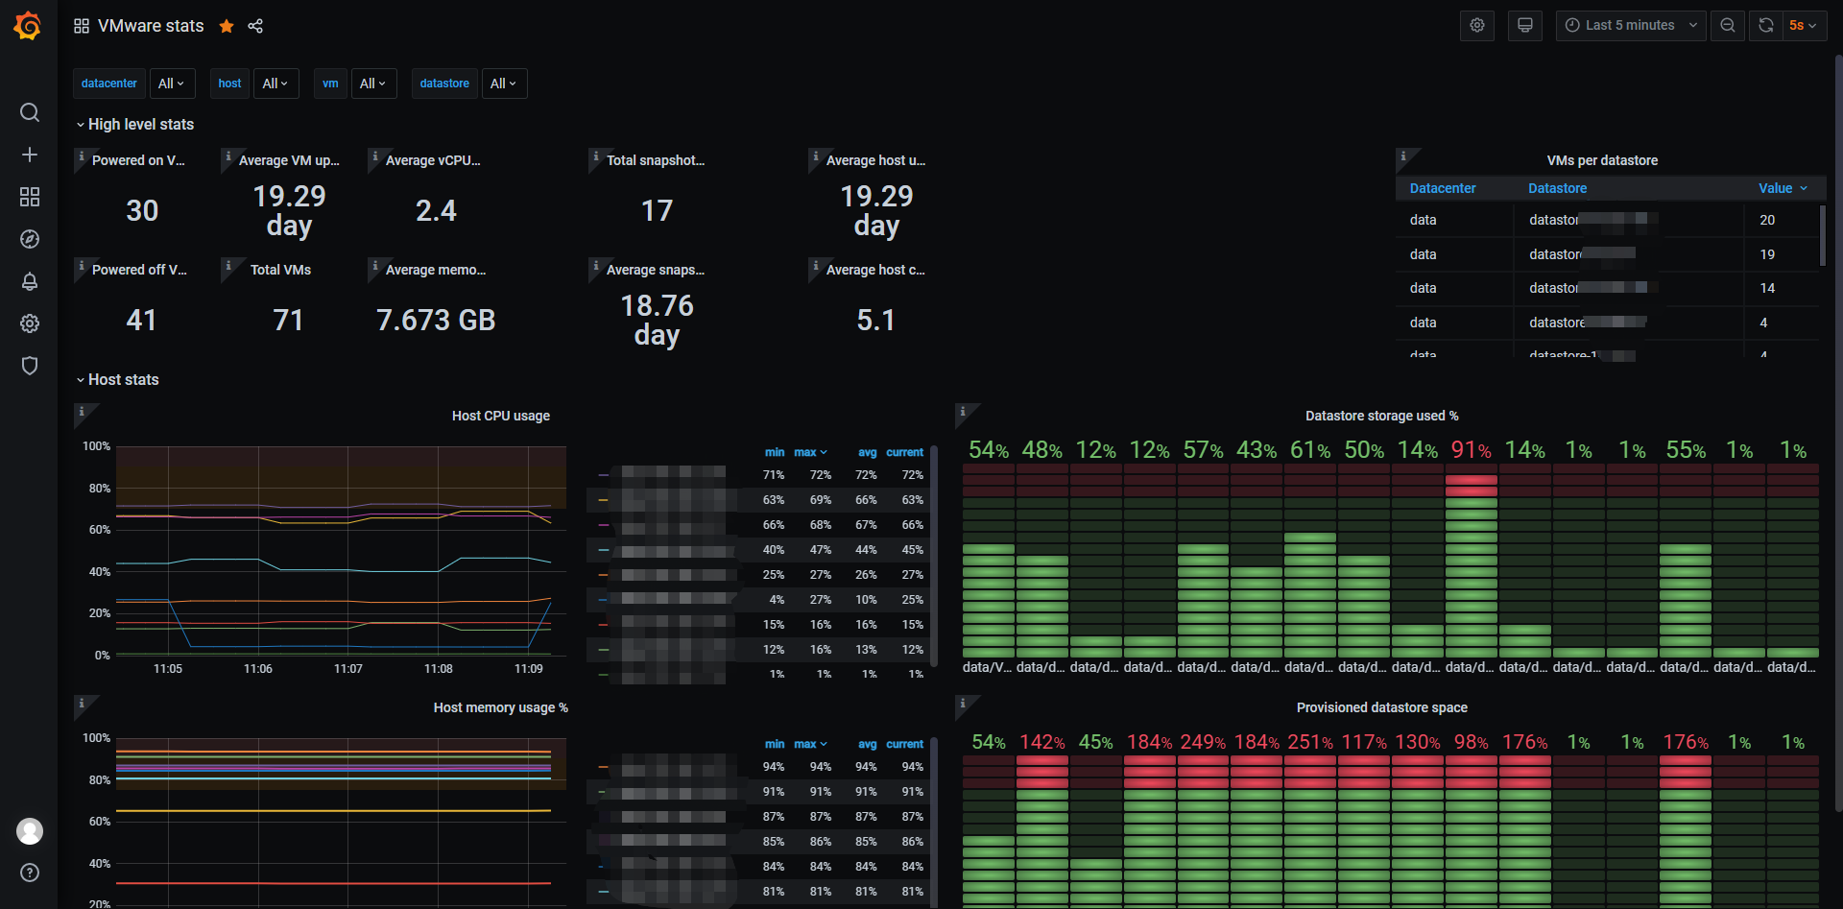Image resolution: width=1843 pixels, height=909 pixels.
Task: Open Search in the side menu
Action: click(x=30, y=112)
